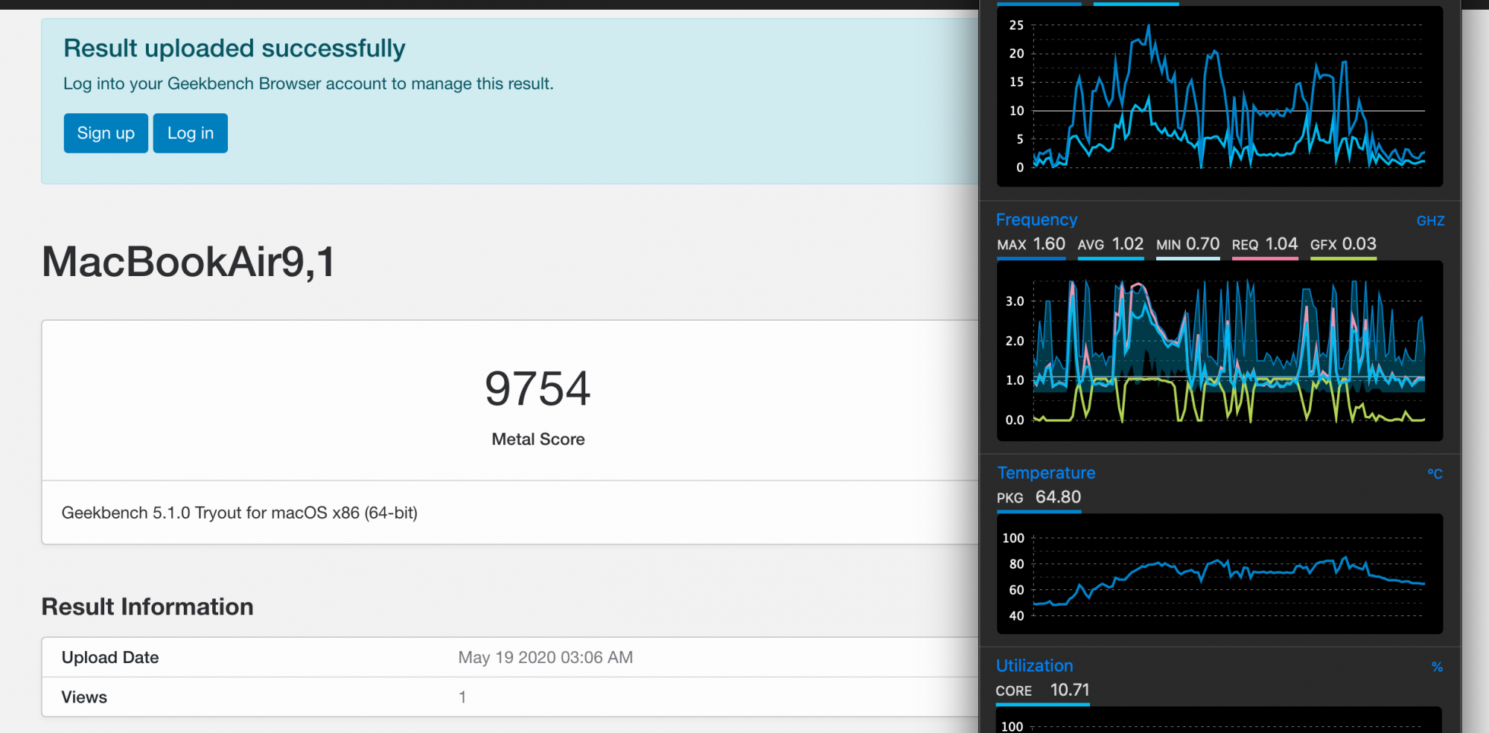1489x733 pixels.
Task: Click the CORE 10.71 utilization reading
Action: click(1043, 690)
